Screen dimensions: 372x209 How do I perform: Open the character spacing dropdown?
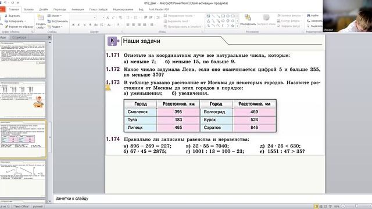coord(102,24)
